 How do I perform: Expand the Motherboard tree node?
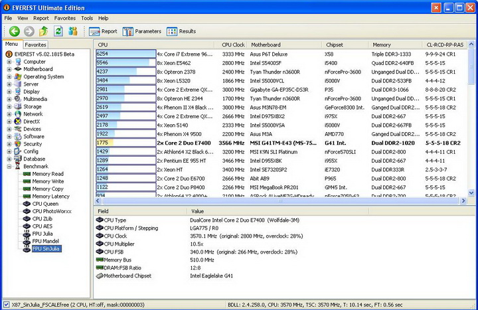point(9,69)
